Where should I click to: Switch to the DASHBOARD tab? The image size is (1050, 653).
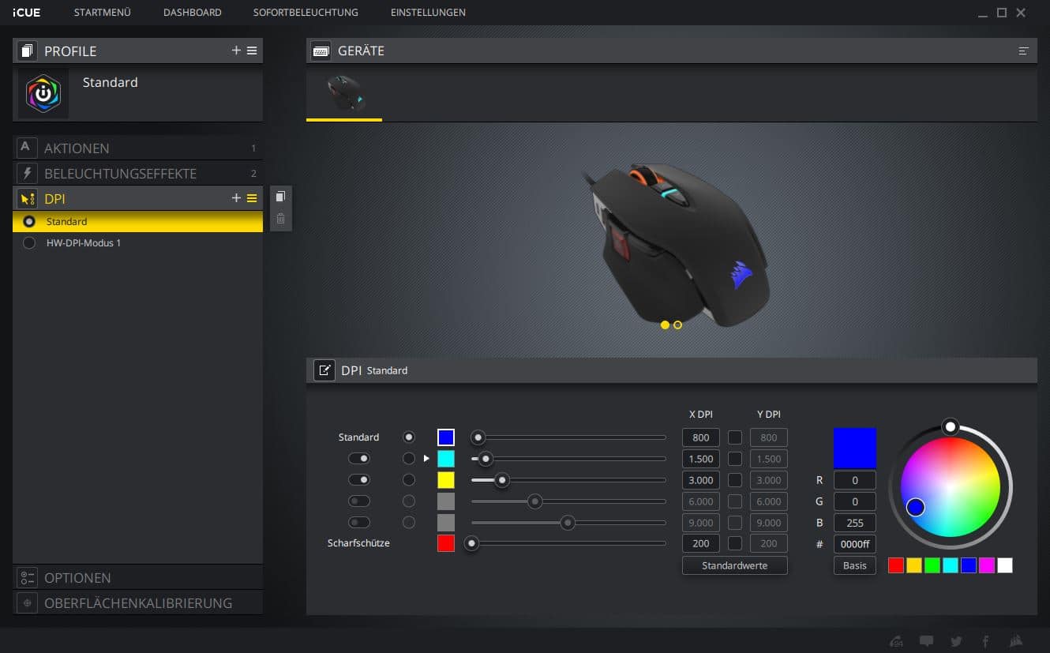coord(192,13)
